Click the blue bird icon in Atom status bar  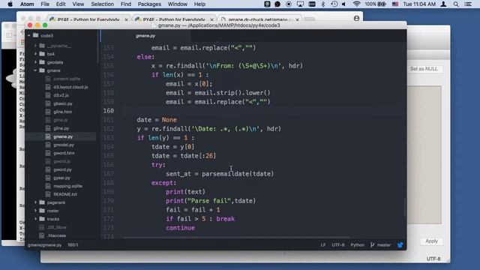point(400,245)
